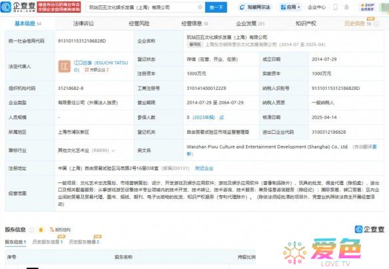The width and height of the screenshot is (389, 269).
Task: Click approval date 2025-04-14
Action: pyautogui.click(x=324, y=117)
